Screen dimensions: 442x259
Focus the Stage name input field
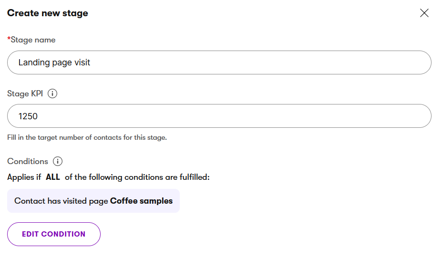[219, 62]
